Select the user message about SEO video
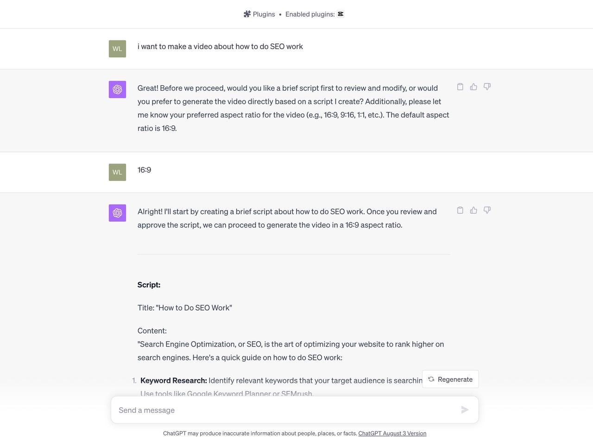The height and width of the screenshot is (448, 593). point(220,46)
